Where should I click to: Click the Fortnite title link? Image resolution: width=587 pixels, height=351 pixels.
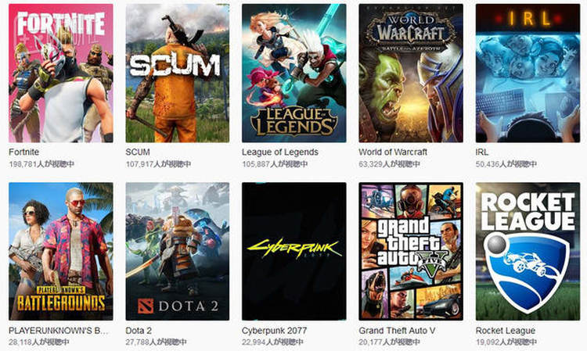pyautogui.click(x=23, y=152)
